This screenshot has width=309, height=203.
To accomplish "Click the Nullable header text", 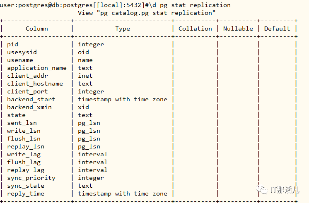I will coord(238,29).
